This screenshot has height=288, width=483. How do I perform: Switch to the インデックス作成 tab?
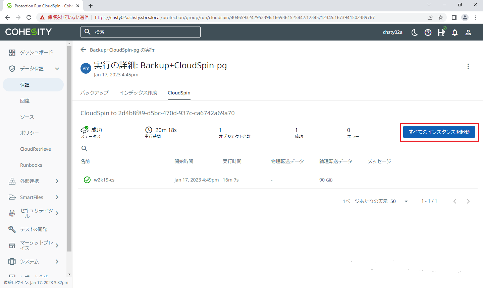click(x=138, y=93)
